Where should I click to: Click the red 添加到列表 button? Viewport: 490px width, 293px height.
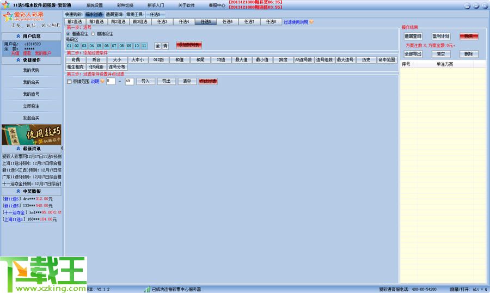[188, 46]
